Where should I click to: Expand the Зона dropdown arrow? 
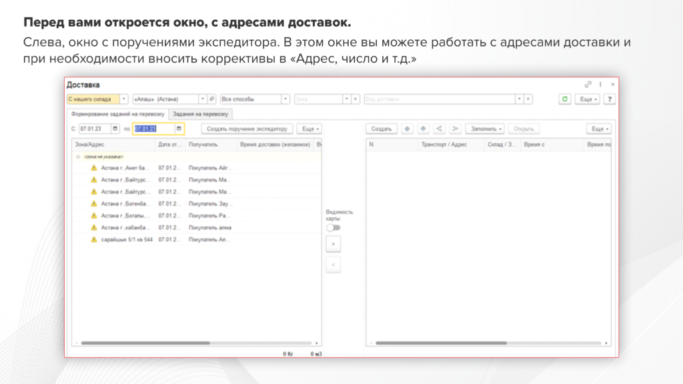(x=347, y=99)
